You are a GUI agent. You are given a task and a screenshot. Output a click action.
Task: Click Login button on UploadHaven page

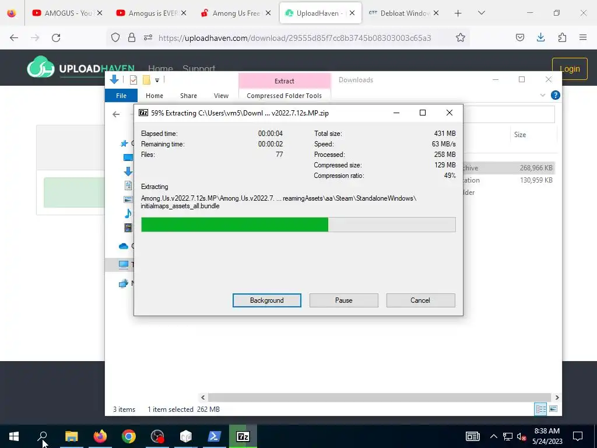[x=570, y=69]
